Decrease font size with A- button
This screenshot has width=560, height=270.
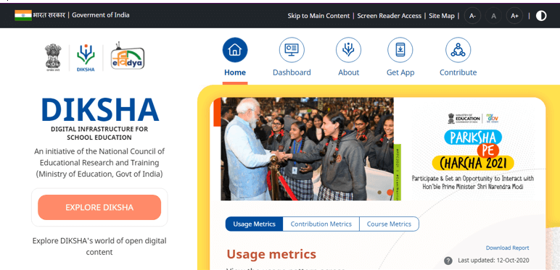[472, 16]
